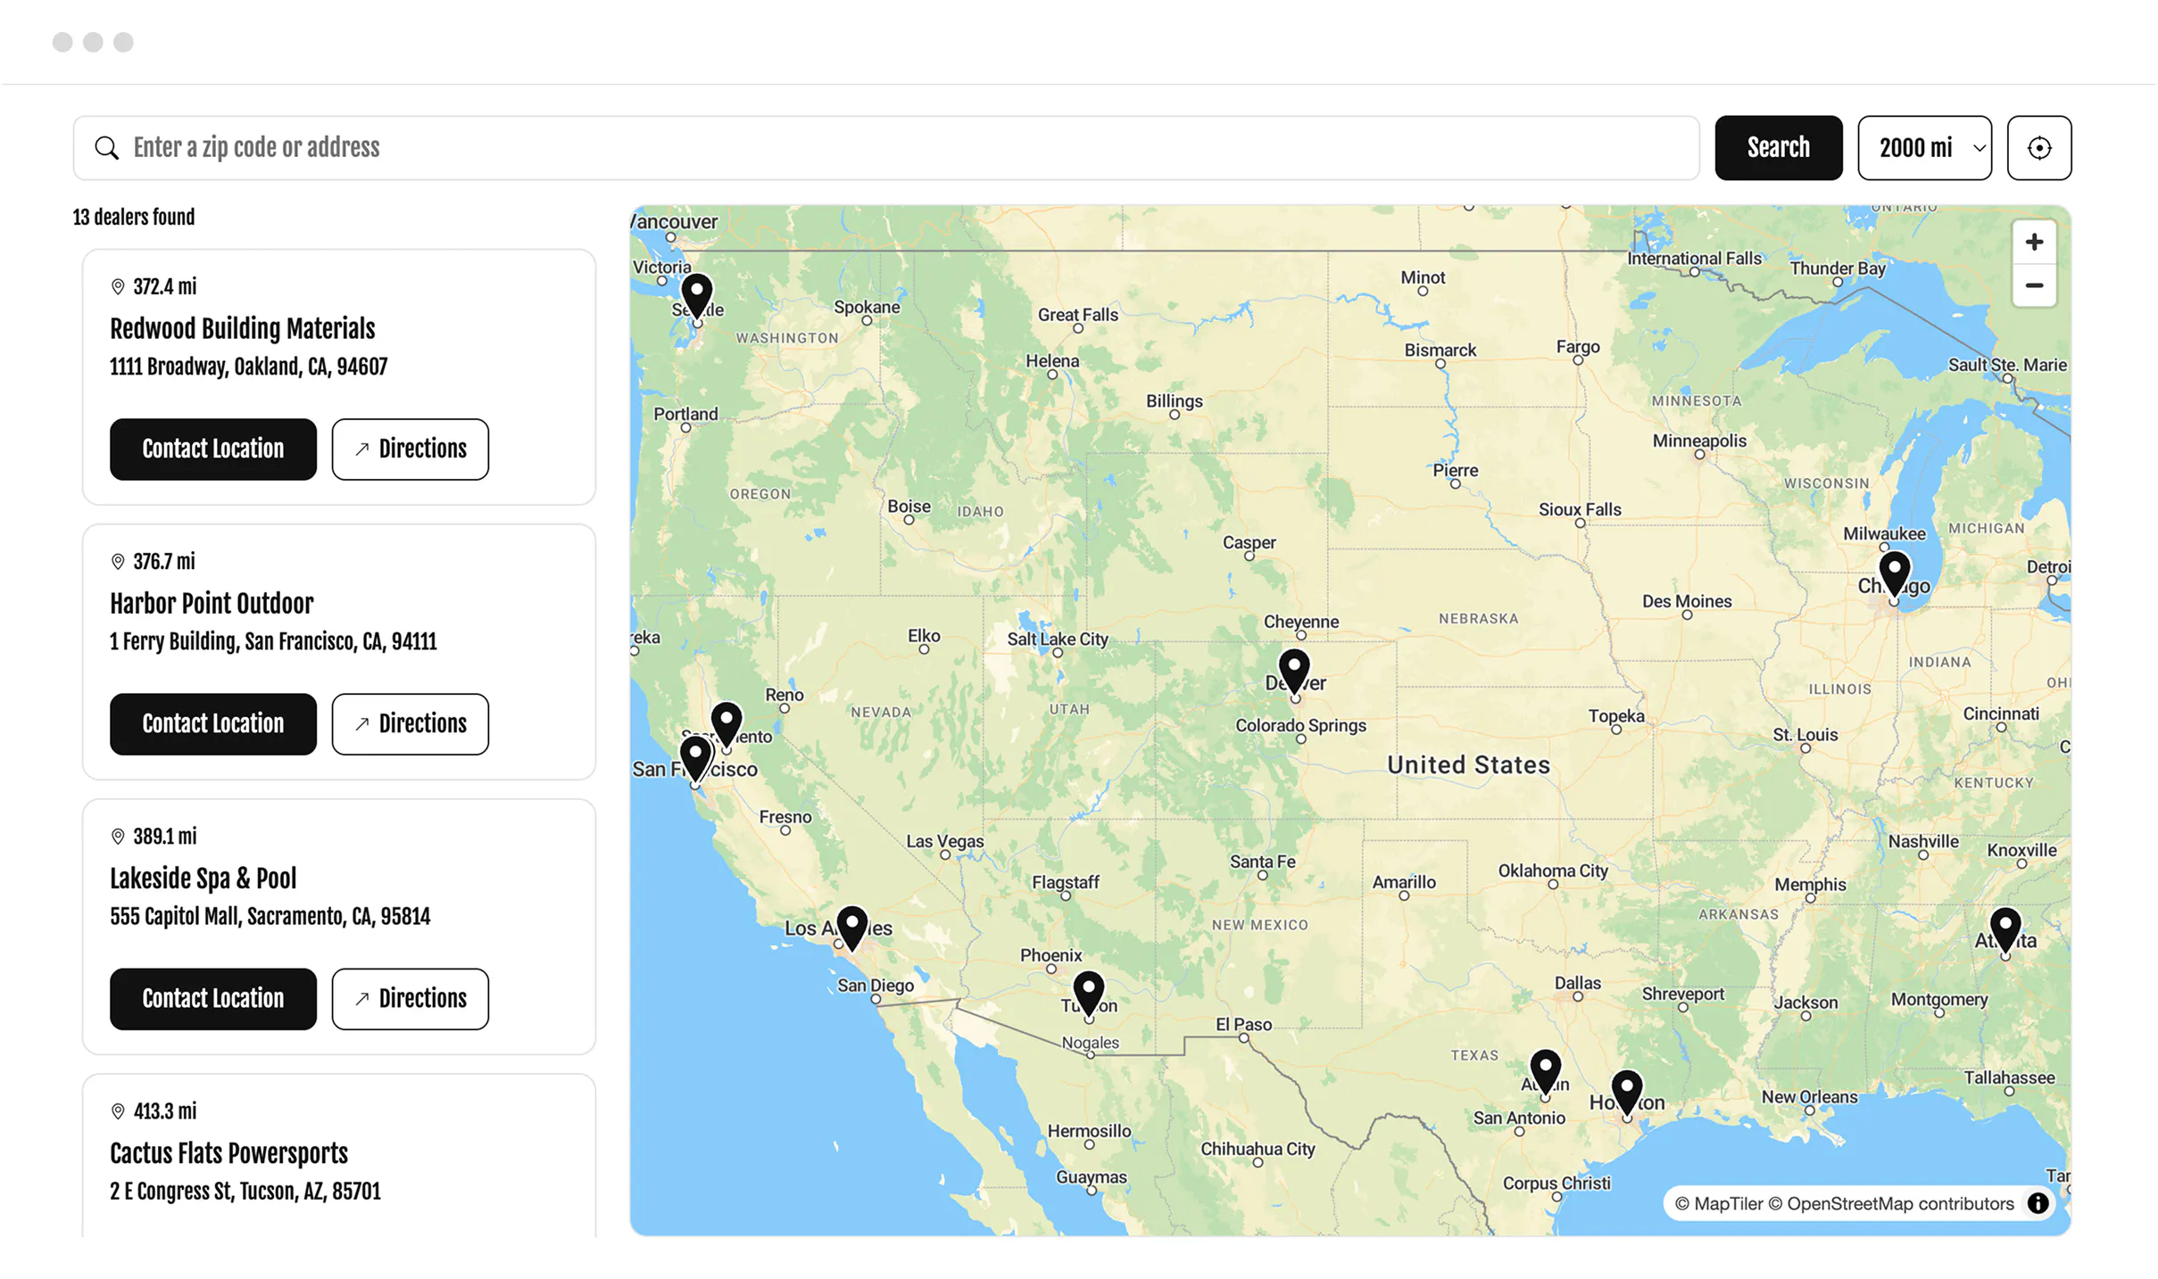Click the Lakeside Spa & Pool title
The image size is (2158, 1279).
203,879
